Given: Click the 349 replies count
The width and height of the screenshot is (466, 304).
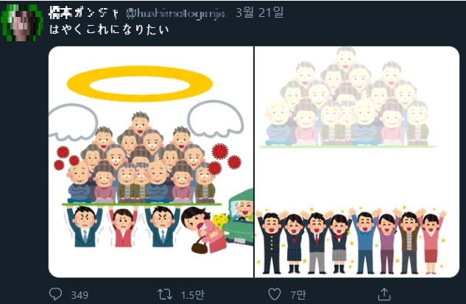Looking at the screenshot, I should pos(80,295).
